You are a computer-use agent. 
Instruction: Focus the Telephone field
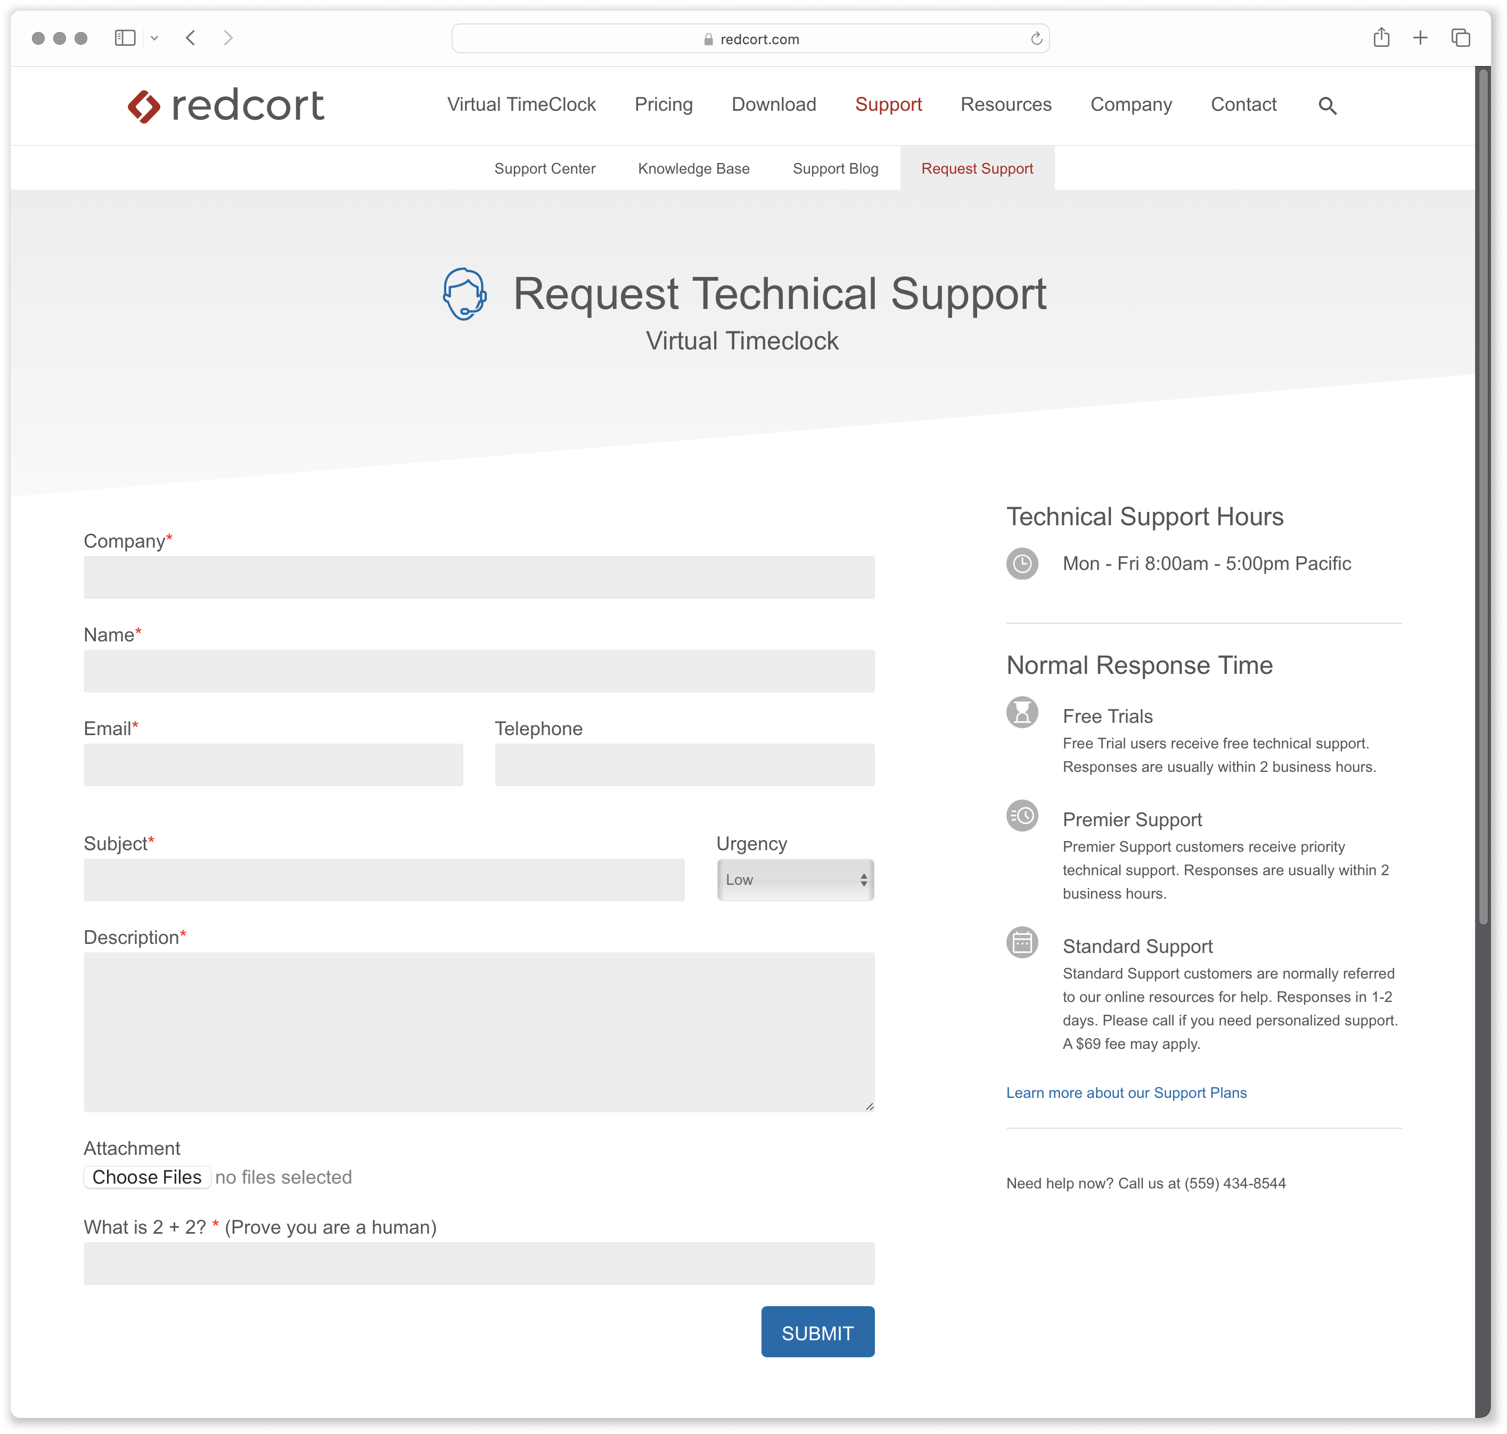(x=685, y=766)
